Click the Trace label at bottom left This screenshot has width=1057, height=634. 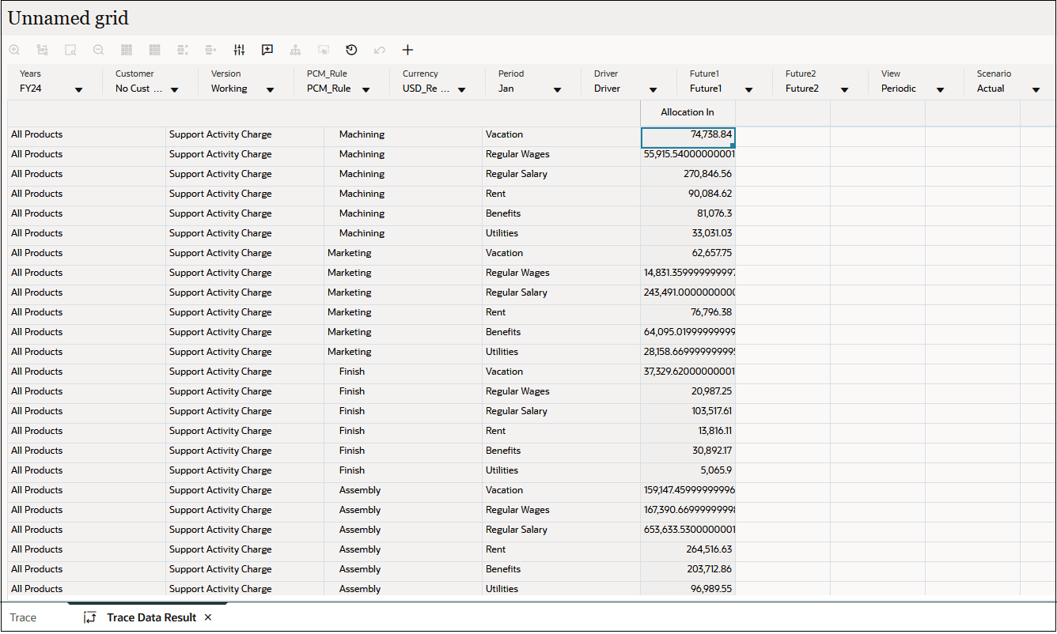(23, 617)
